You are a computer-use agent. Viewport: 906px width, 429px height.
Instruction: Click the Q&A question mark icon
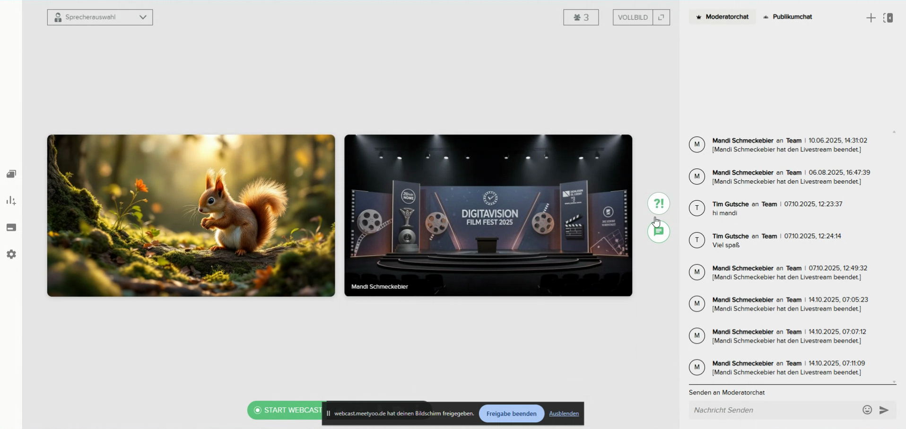[658, 204]
